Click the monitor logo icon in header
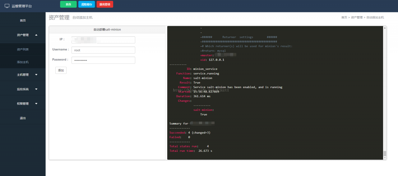 (7, 6)
